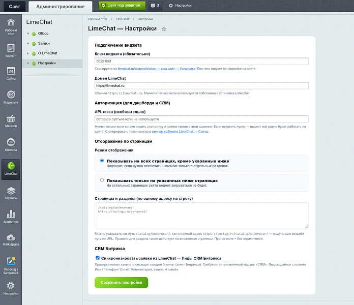354x305 pixels.
Task: Click the Подключение виджета section heading
Action: [118, 45]
